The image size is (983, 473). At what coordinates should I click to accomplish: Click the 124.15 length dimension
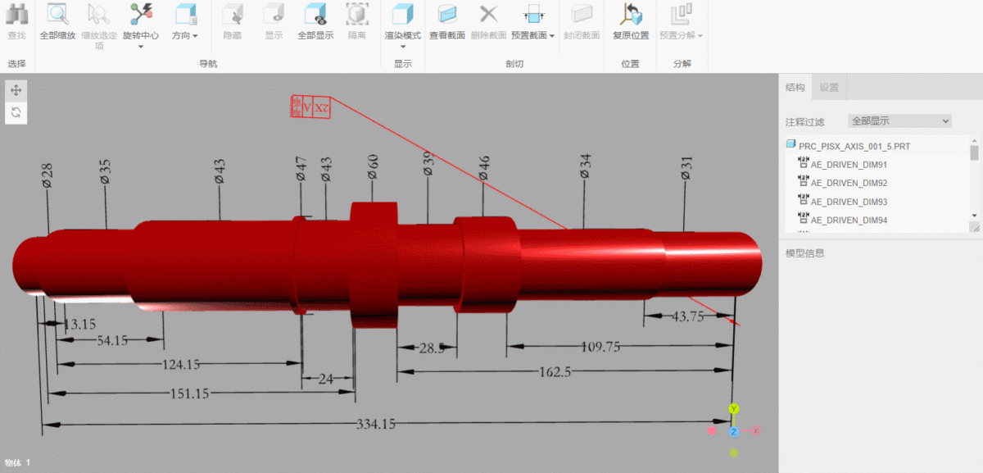[179, 363]
